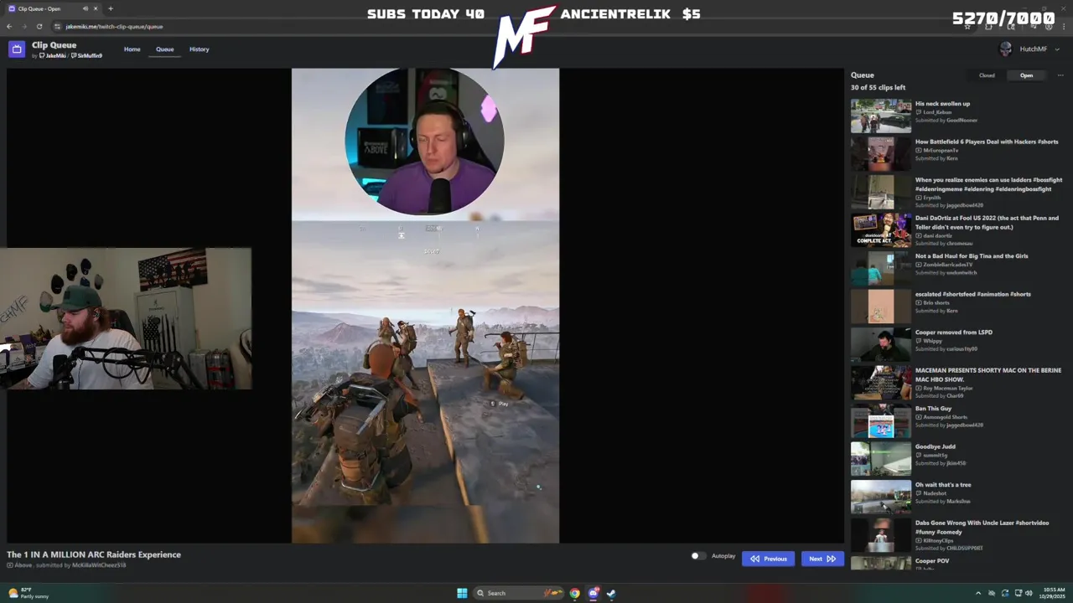The image size is (1073, 603).
Task: Open the weather widget on the taskbar
Action: tap(29, 593)
